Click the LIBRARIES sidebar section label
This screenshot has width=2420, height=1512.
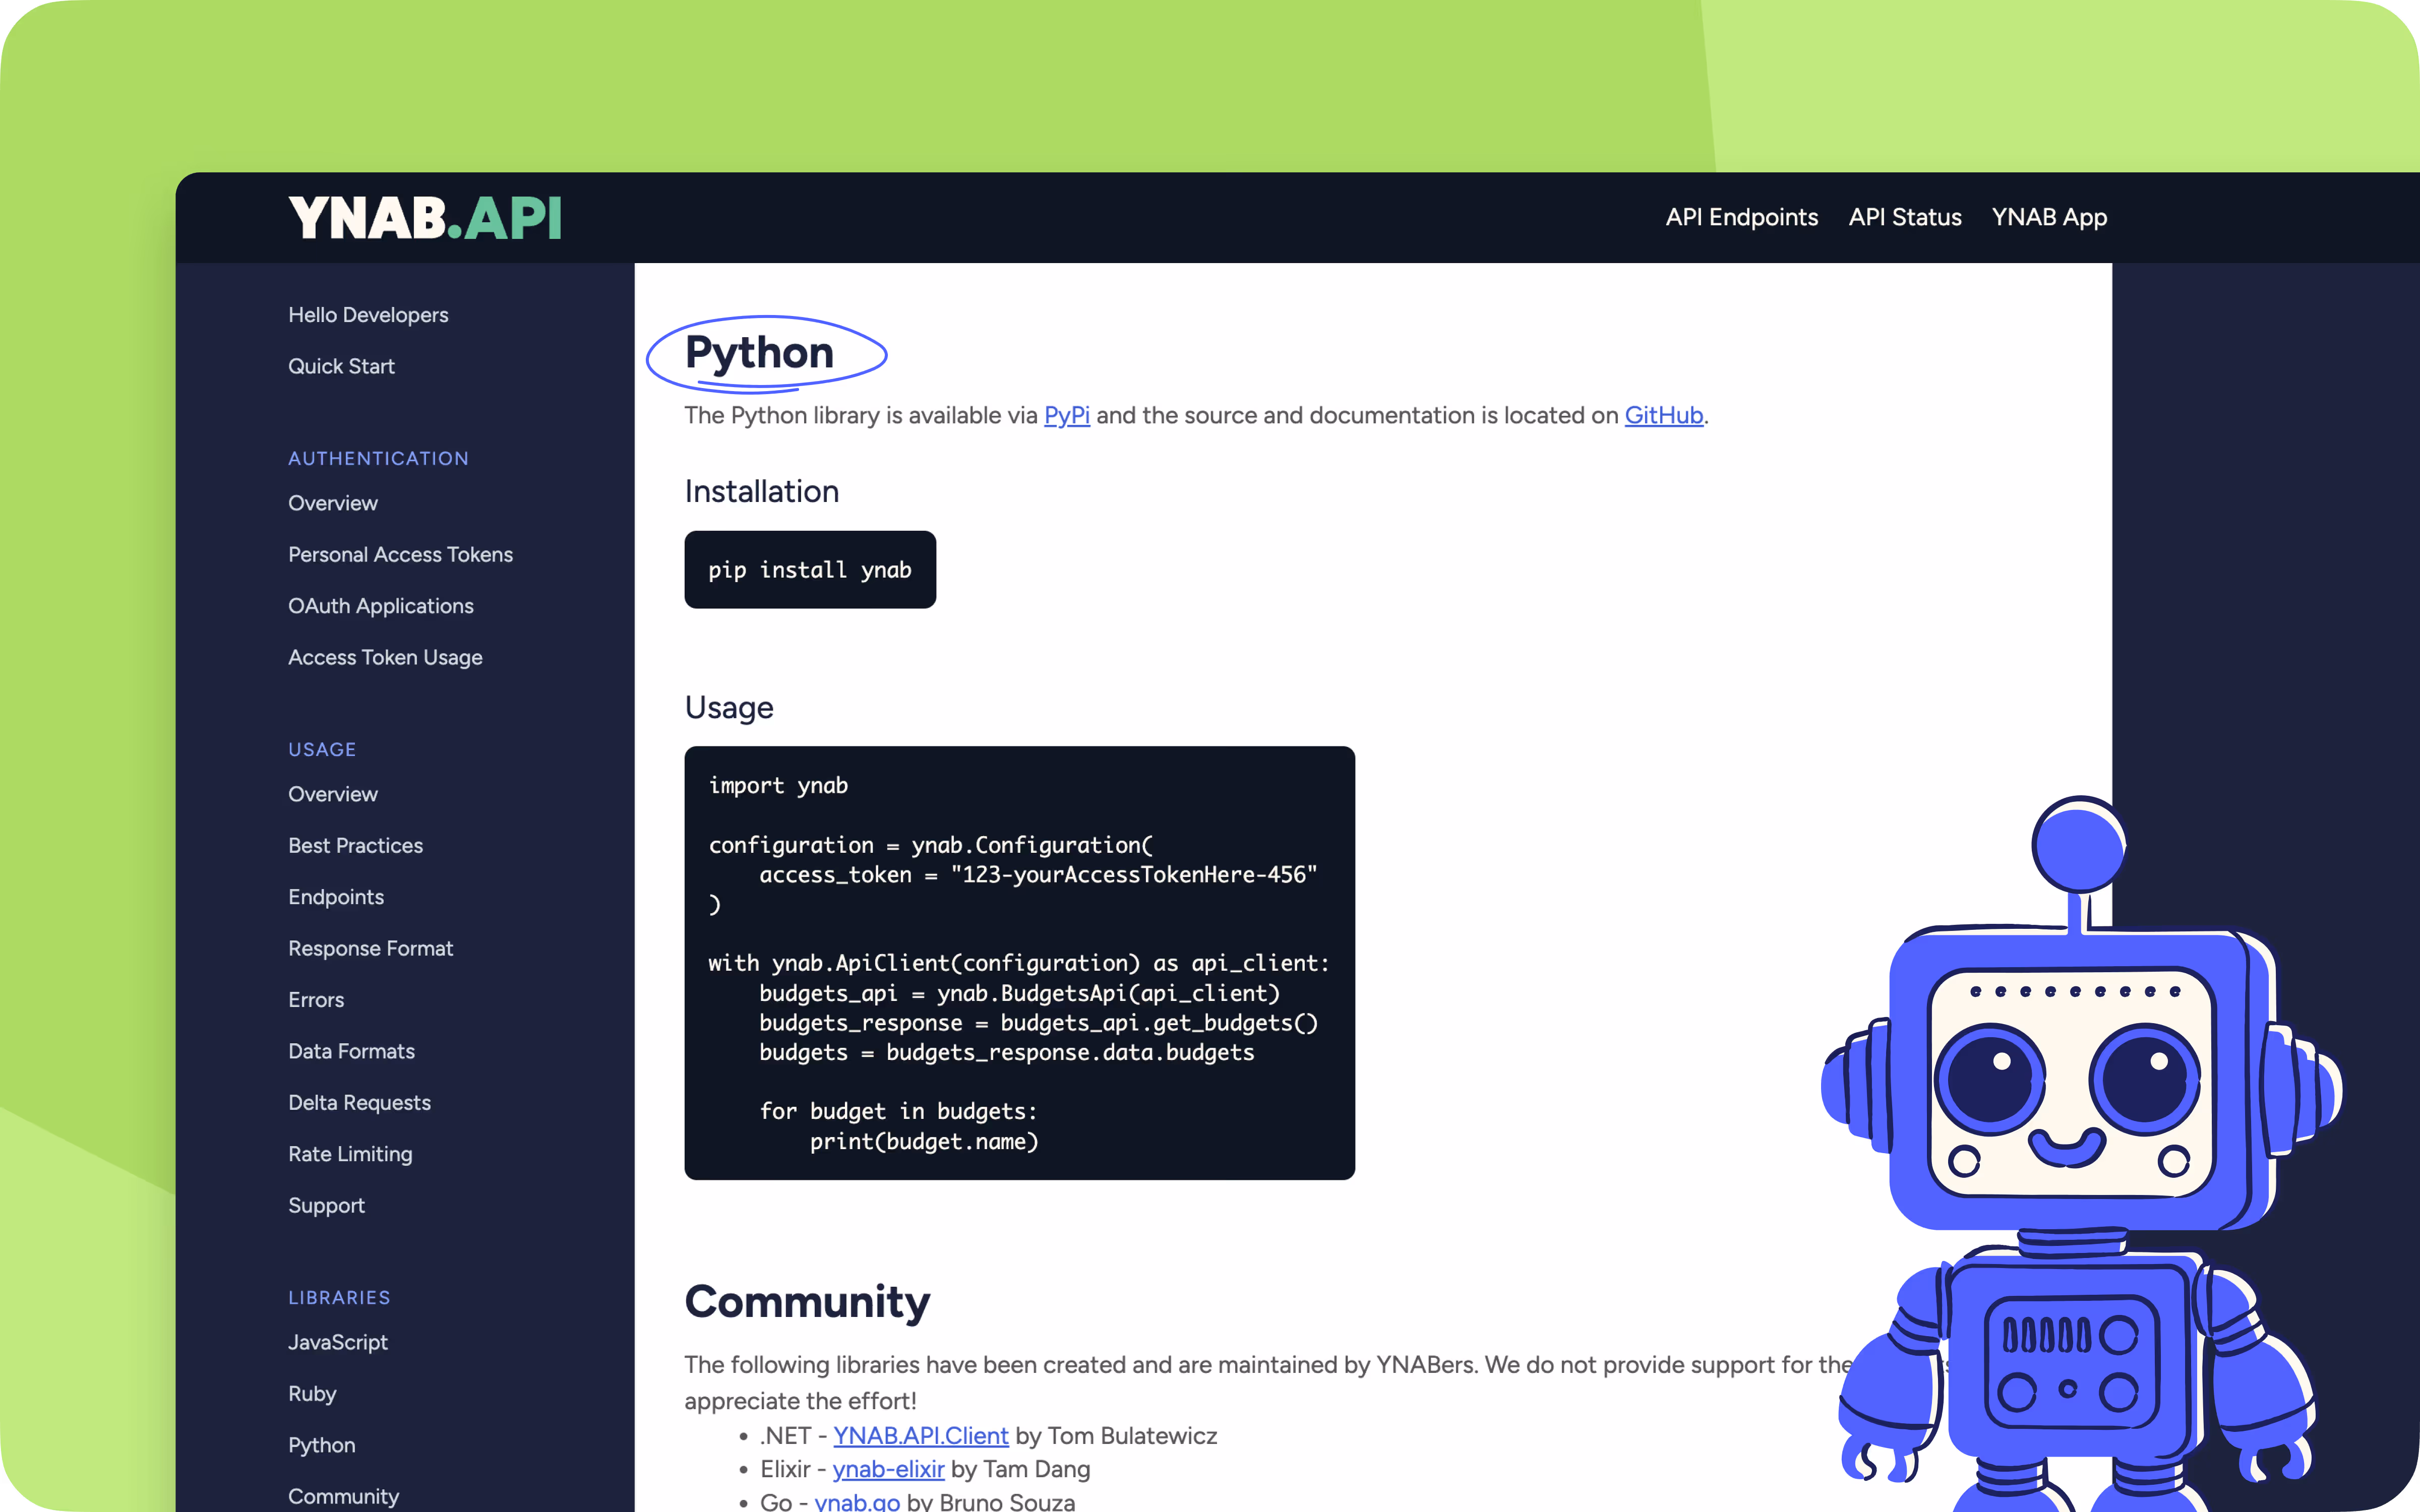pyautogui.click(x=339, y=1297)
